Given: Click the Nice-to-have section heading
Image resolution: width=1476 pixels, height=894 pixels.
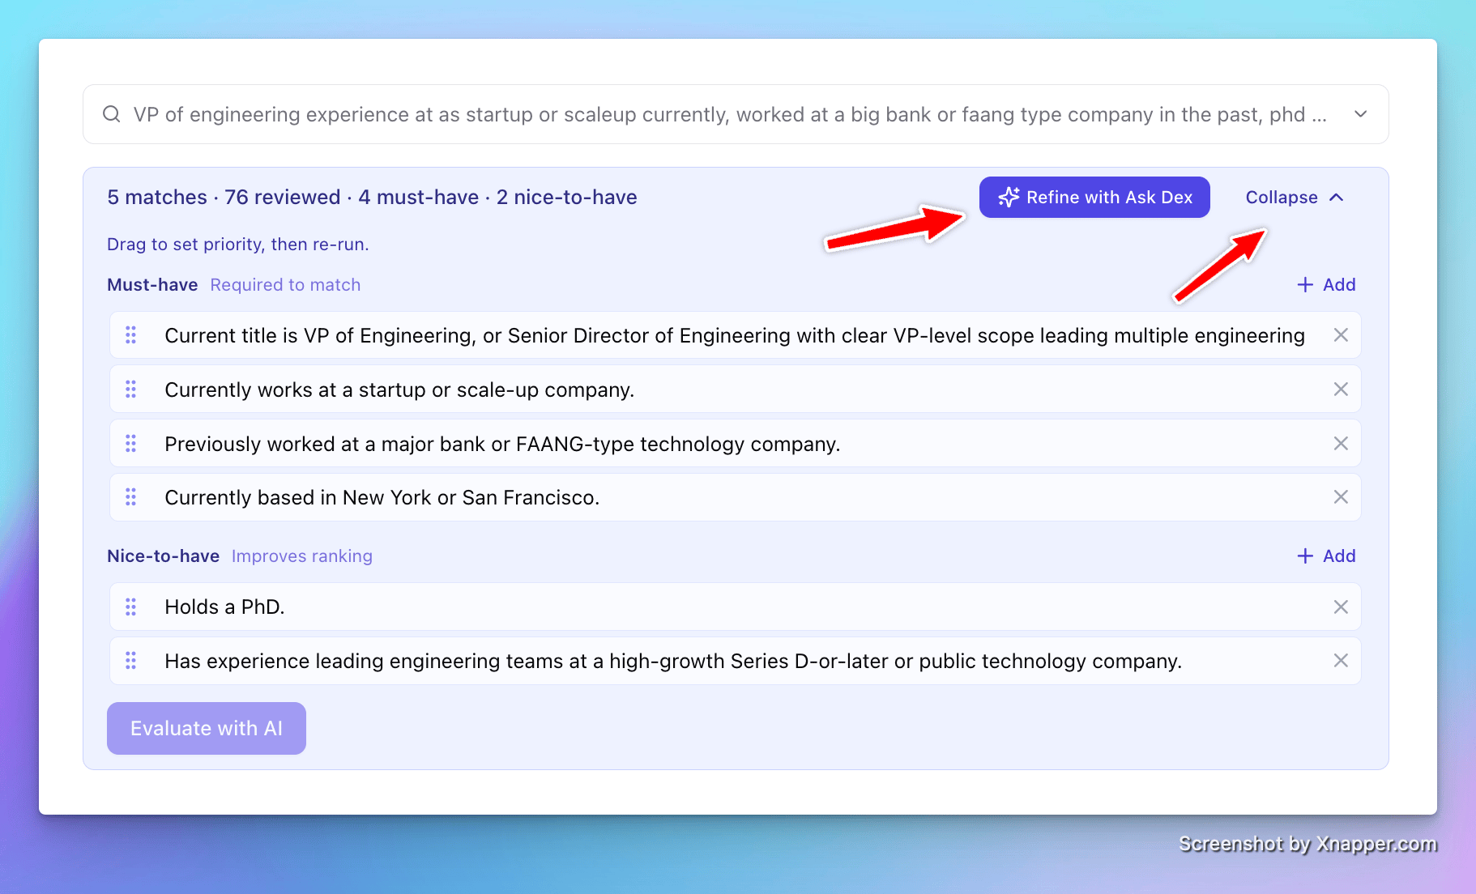Looking at the screenshot, I should pos(163,556).
